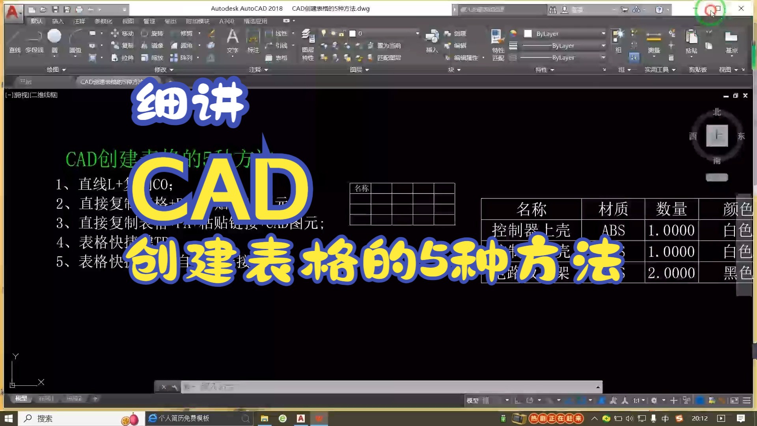Toggle hardware acceleration icon in status bar
This screenshot has width=757, height=426.
[700, 400]
